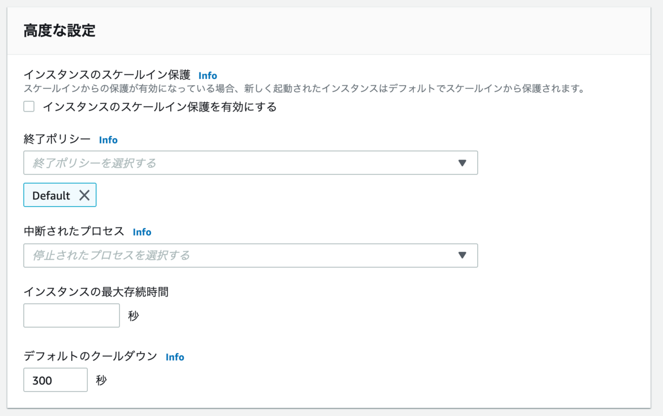The height and width of the screenshot is (416, 663).
Task: Open Info next to デフォルトのクールダウン
Action: point(175,357)
